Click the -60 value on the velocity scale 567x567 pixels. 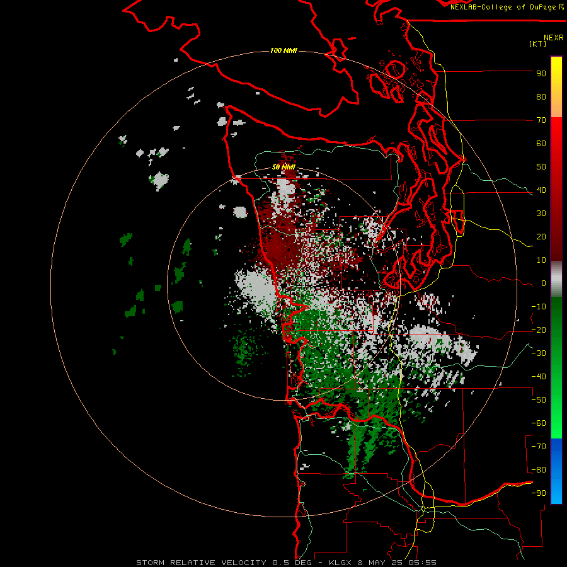[x=539, y=423]
